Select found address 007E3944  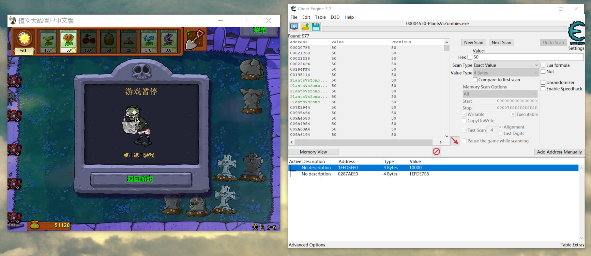pyautogui.click(x=300, y=107)
